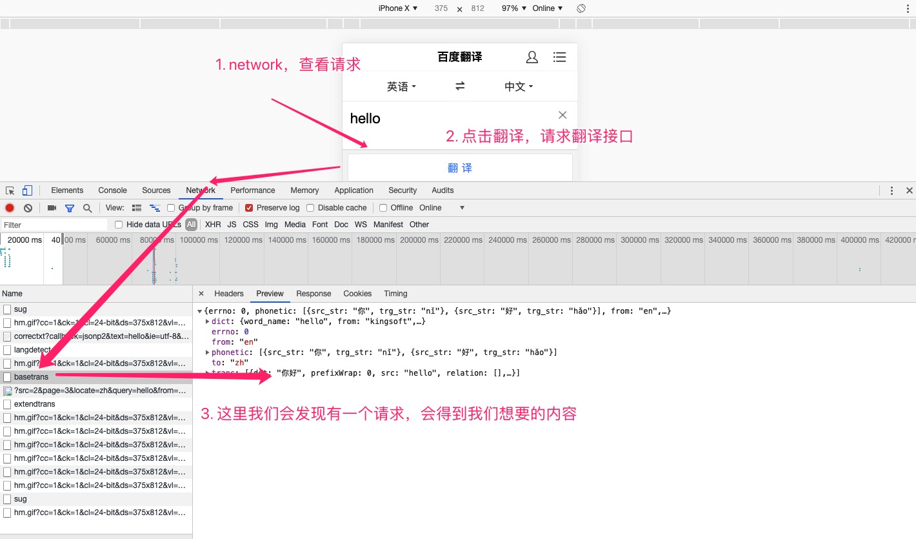The width and height of the screenshot is (916, 539).
Task: Click the 20000 ms timeline overview marker
Action: [25, 240]
